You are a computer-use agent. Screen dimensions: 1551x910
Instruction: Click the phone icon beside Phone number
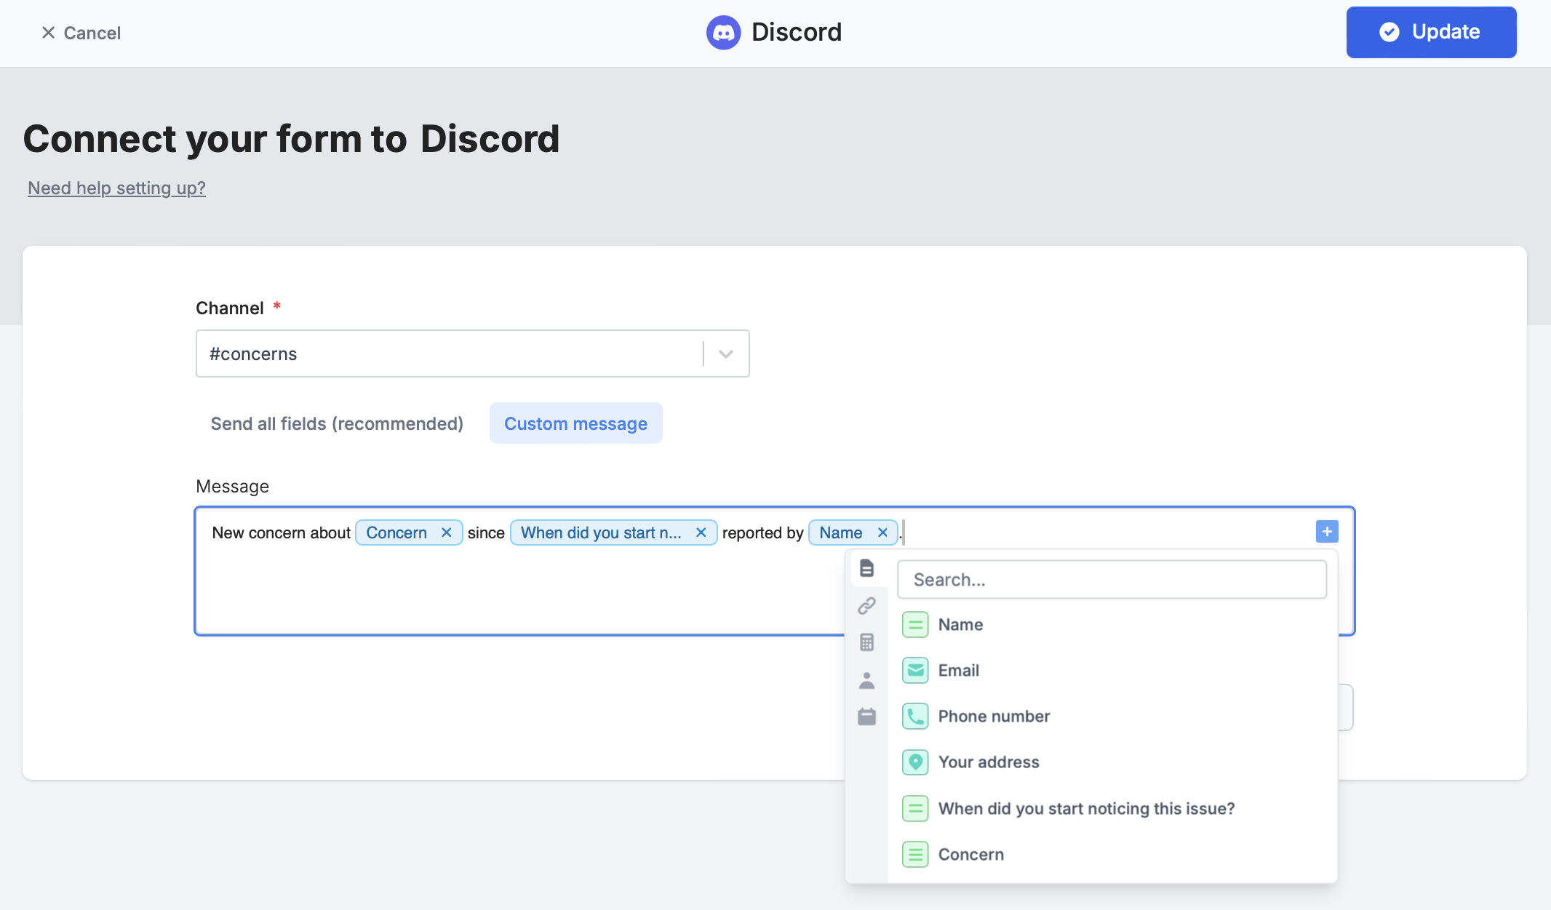click(915, 716)
